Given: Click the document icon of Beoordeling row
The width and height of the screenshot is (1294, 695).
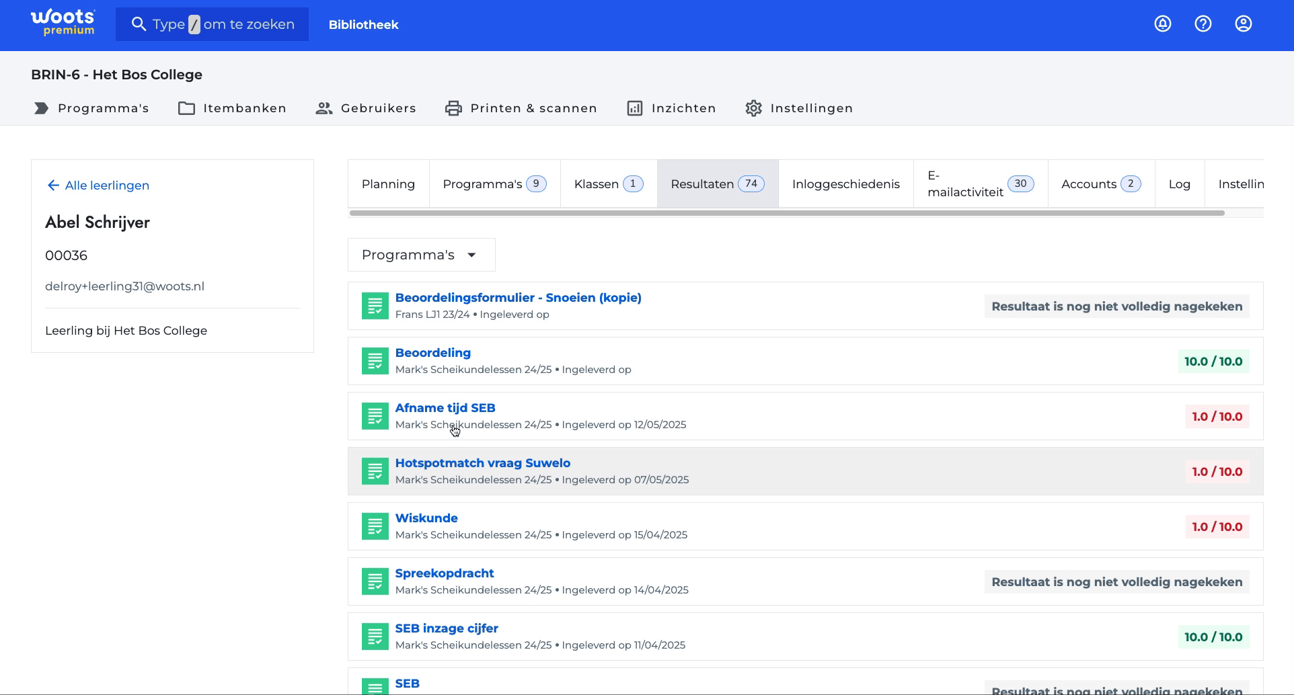Looking at the screenshot, I should (375, 361).
